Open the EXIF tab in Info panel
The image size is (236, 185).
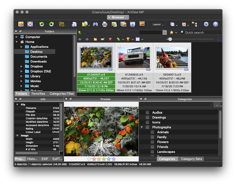click(45, 159)
